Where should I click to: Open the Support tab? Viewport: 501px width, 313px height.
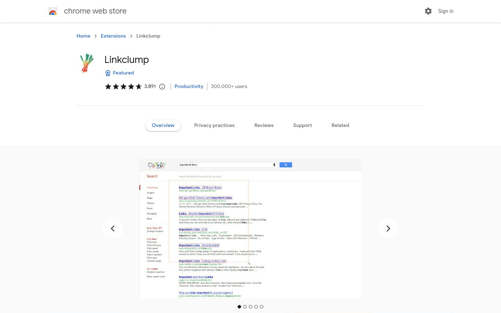(302, 125)
